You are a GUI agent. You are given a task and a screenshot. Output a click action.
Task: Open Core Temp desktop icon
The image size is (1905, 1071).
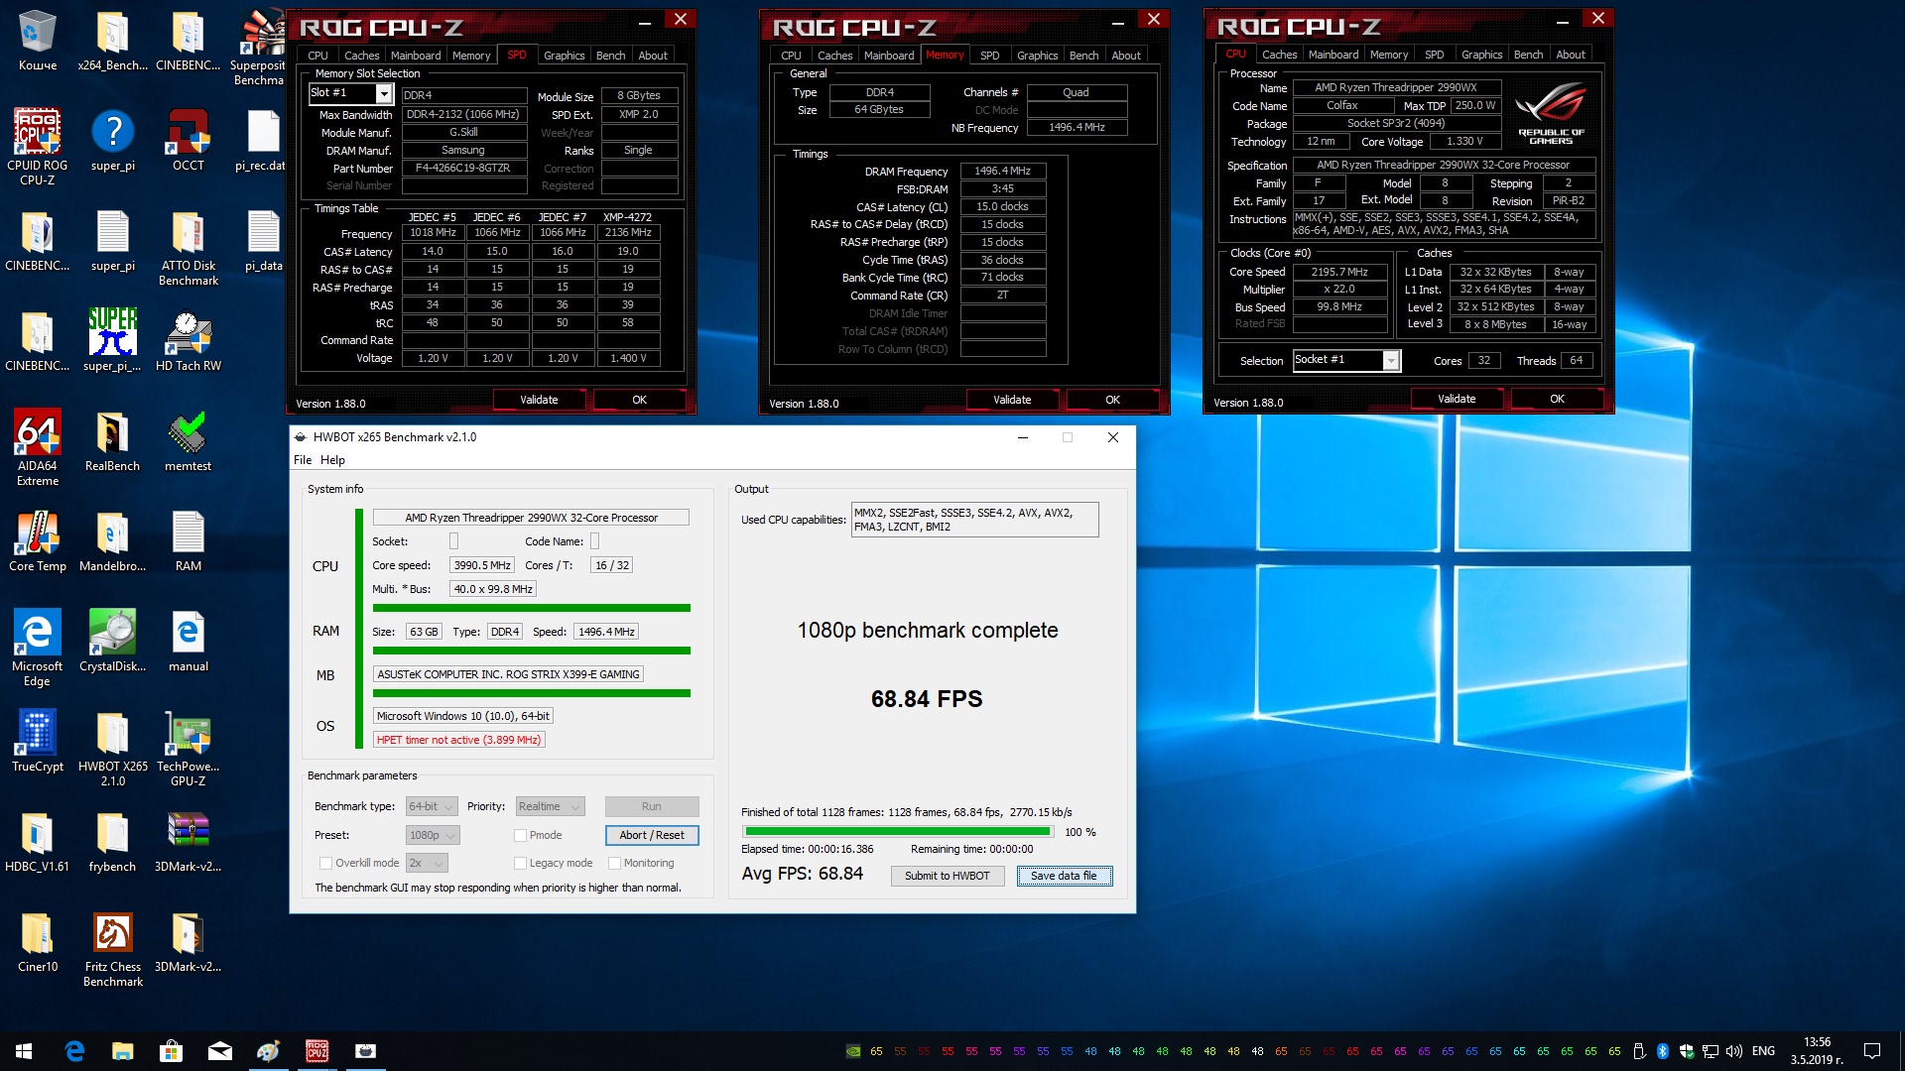(38, 541)
